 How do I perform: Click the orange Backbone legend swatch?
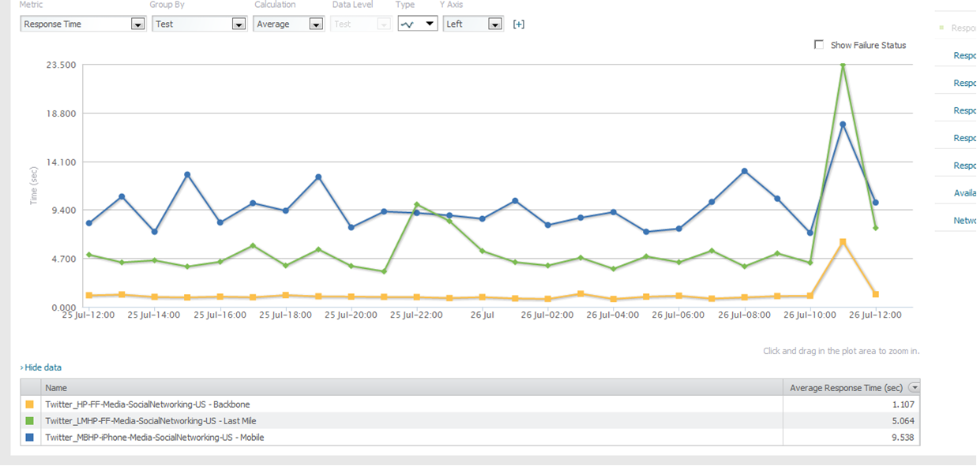[x=31, y=404]
